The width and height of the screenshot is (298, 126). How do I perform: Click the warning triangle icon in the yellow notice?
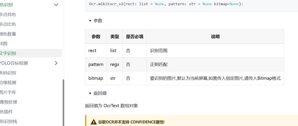click(x=94, y=122)
